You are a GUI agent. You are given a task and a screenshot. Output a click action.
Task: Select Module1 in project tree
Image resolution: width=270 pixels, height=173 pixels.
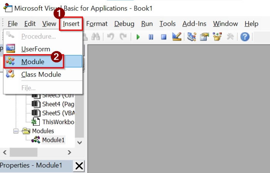click(x=53, y=140)
